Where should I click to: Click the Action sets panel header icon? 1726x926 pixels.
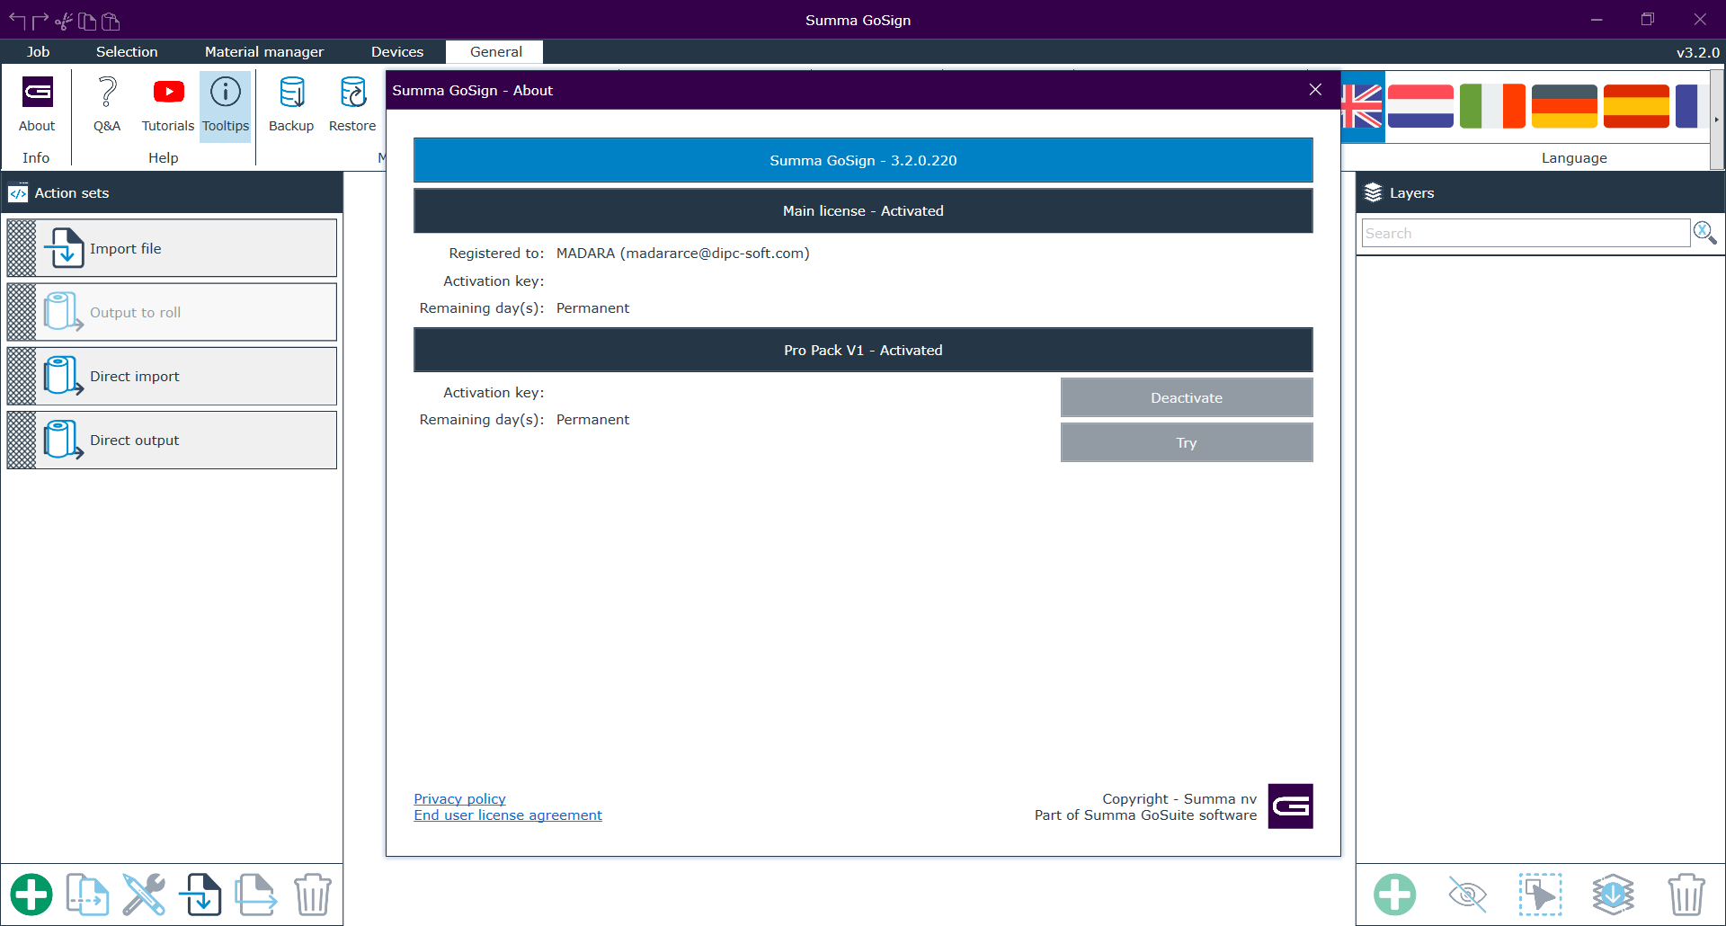coord(18,193)
